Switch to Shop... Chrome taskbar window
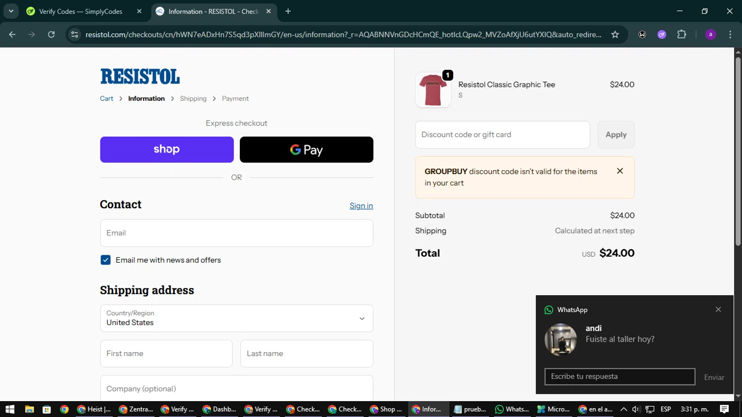Screen dimensions: 742x417 (x=387, y=409)
